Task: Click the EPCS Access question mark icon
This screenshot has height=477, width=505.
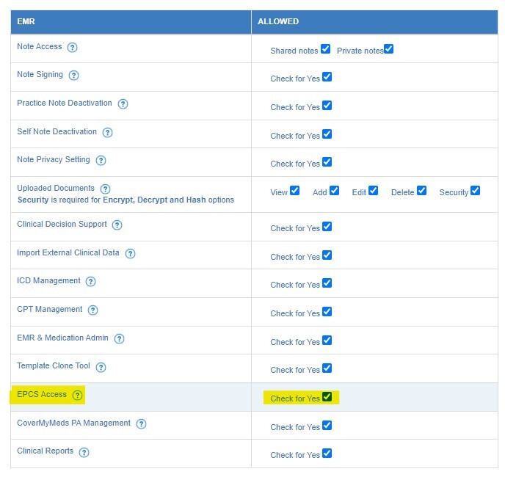Action: click(77, 396)
